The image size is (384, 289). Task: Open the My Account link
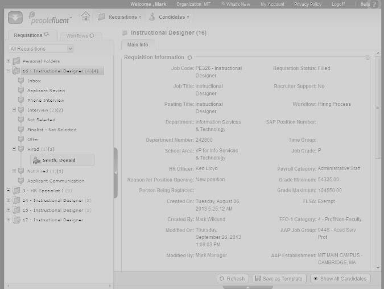272,4
